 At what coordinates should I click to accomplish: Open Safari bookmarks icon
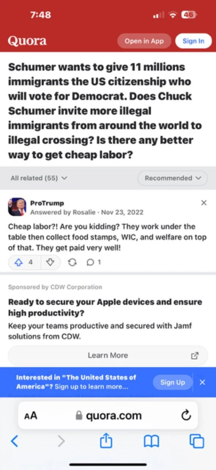tap(151, 441)
